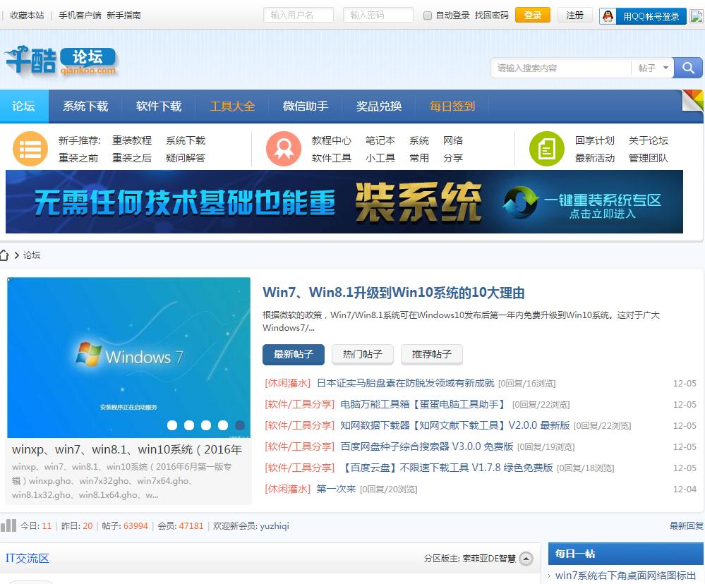This screenshot has width=705, height=584.
Task: Select the third carousel dot
Action: (x=206, y=425)
